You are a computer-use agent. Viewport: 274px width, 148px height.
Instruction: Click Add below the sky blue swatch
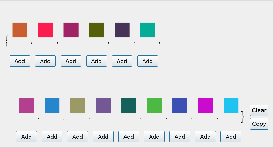click(x=231, y=137)
